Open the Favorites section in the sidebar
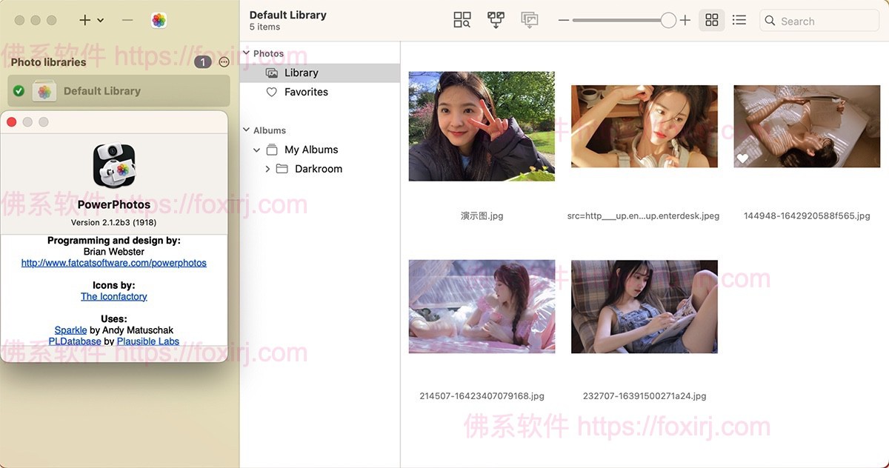 tap(306, 91)
